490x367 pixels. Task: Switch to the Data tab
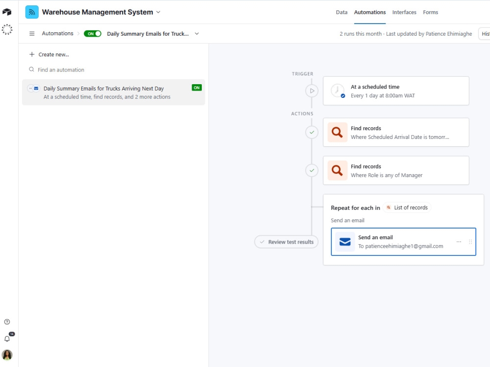pyautogui.click(x=342, y=12)
